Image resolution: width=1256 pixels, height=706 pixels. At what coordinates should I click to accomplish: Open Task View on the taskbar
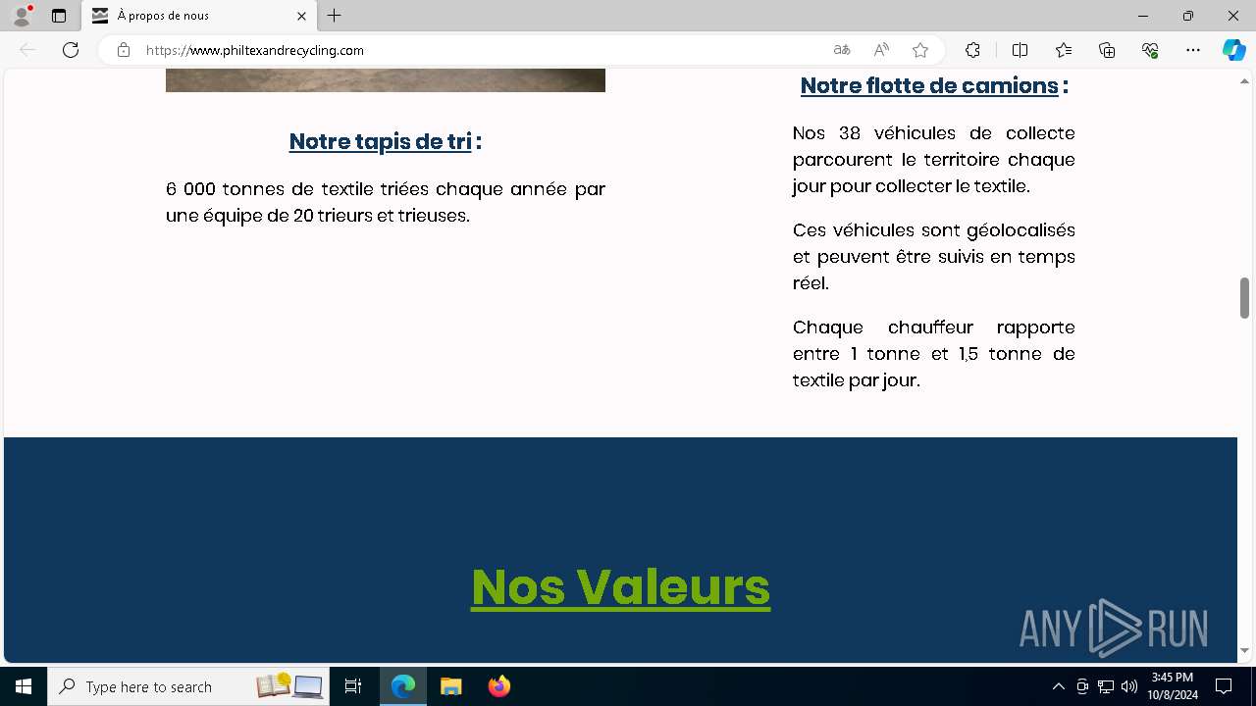pyautogui.click(x=353, y=686)
